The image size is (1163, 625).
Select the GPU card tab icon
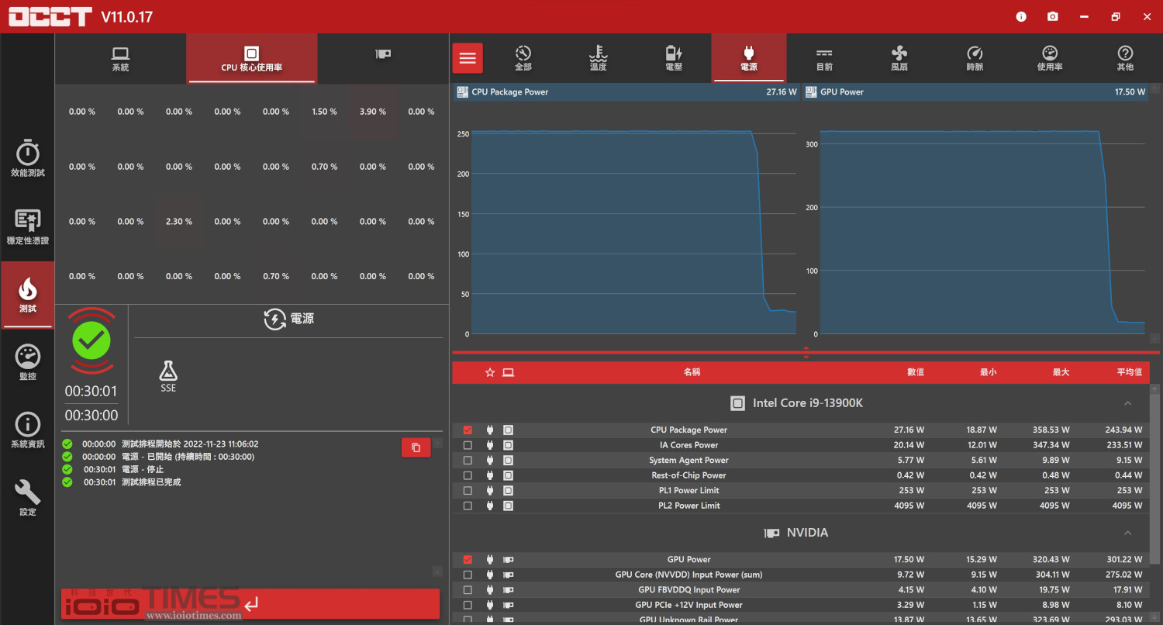pos(383,54)
